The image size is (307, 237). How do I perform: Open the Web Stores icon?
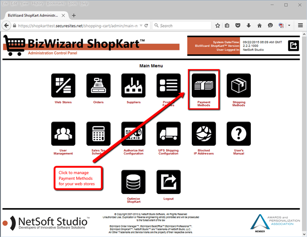click(63, 86)
